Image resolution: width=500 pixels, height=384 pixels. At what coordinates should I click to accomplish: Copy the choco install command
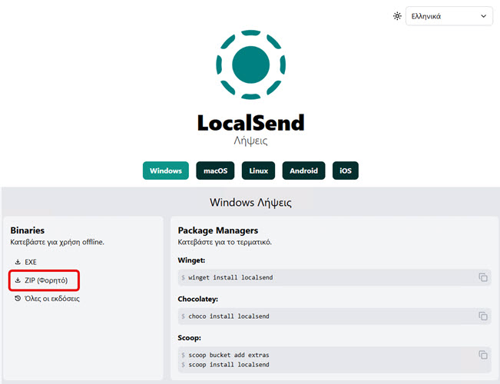pos(483,316)
